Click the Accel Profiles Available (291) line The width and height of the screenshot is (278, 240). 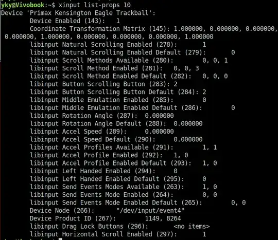click(124, 147)
